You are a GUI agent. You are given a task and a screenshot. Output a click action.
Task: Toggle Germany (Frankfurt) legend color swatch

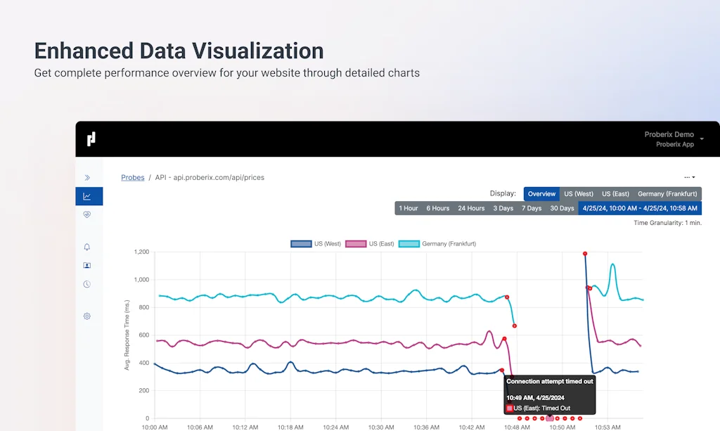click(409, 244)
